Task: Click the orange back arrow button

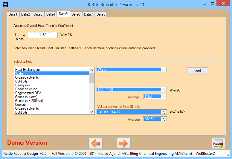Action: pyautogui.click(x=96, y=143)
